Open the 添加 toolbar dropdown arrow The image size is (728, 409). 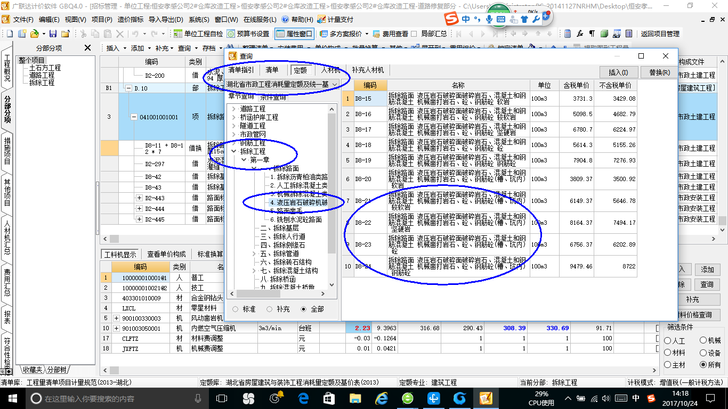149,48
